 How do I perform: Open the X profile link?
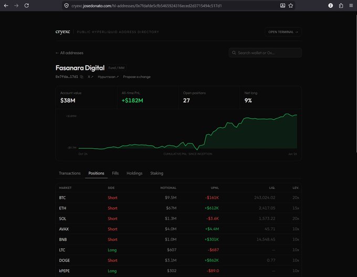90,77
